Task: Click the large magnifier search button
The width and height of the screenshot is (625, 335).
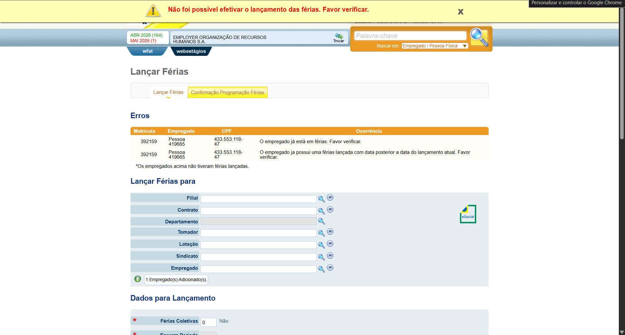Action: (479, 37)
